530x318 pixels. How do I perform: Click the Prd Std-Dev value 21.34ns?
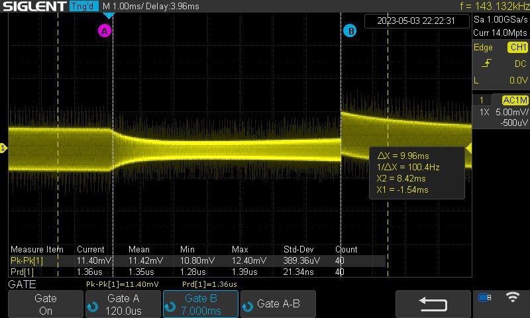pos(298,272)
